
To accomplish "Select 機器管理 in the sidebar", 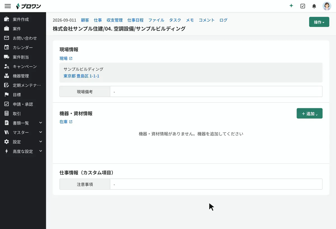I will (x=23, y=76).
